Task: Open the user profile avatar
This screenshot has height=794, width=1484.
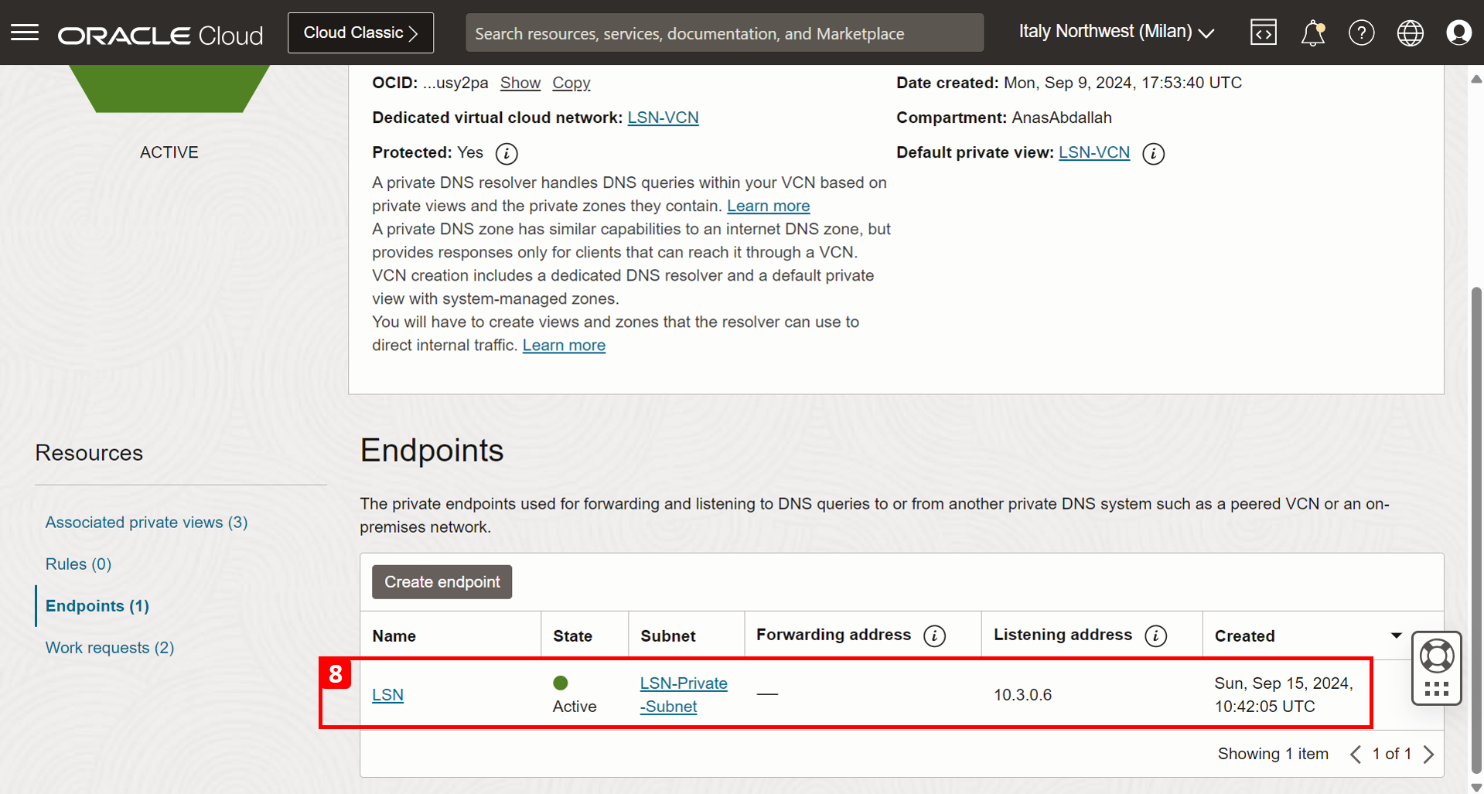Action: (1458, 32)
